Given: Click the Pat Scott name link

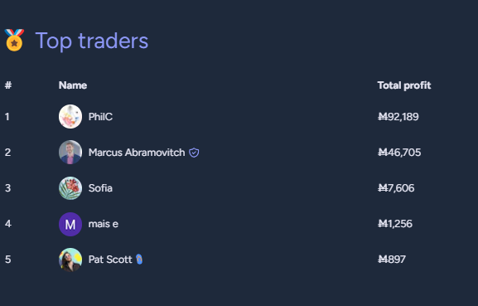Looking at the screenshot, I should pos(110,260).
